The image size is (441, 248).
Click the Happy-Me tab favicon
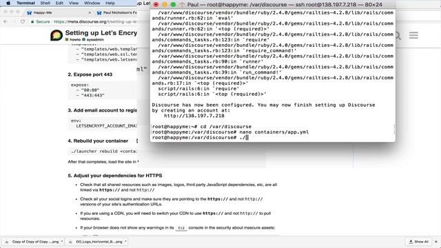pos(29,12)
